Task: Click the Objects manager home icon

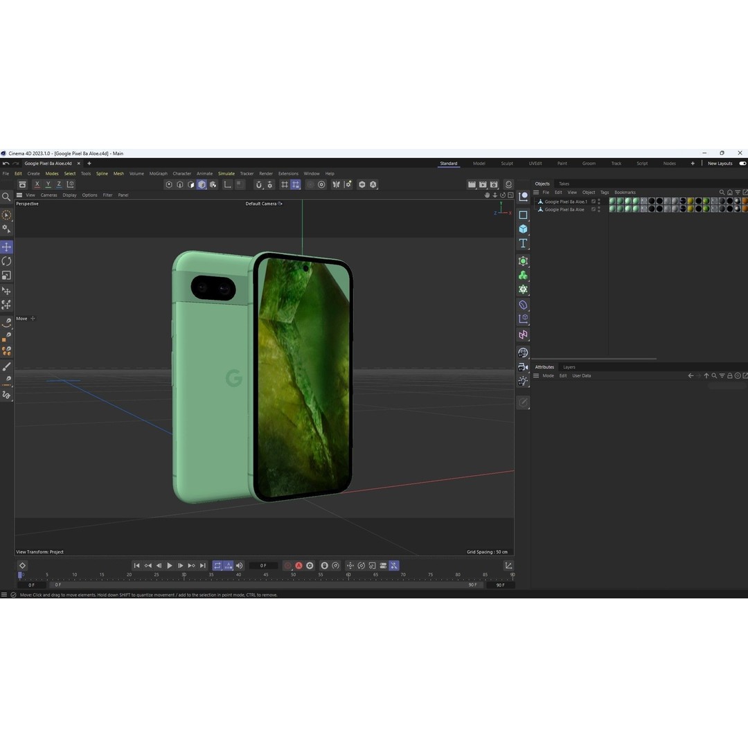Action: pyautogui.click(x=729, y=193)
